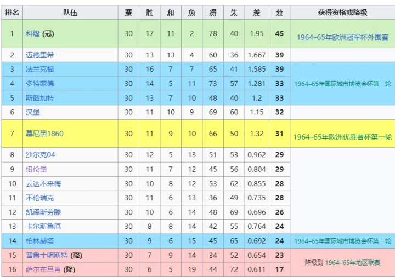Image resolution: width=395 pixels, height=277 pixels.
Task: Click 国际城市博览会杯第一轮 link in 柏林赫塔 row
Action: pyautogui.click(x=342, y=241)
